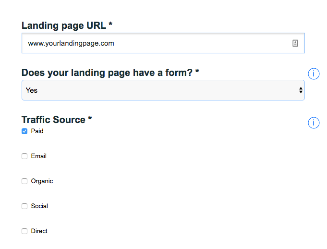Click the 'Direct' option label text
Image resolution: width=327 pixels, height=249 pixels.
[39, 231]
